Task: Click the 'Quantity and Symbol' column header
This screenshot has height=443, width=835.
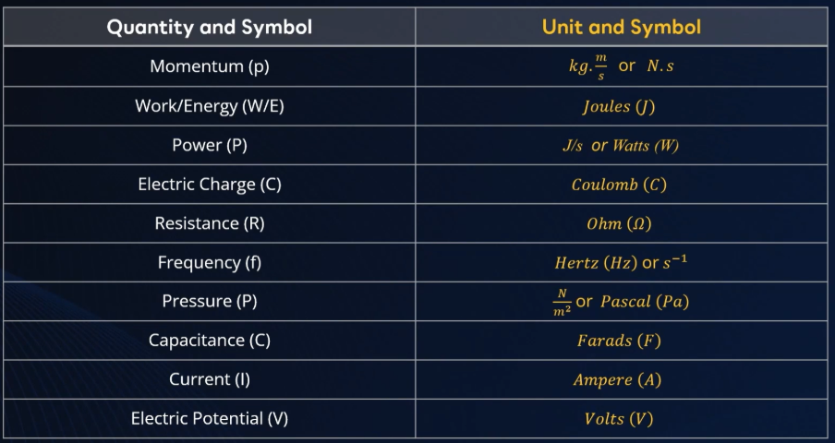Action: coord(210,27)
